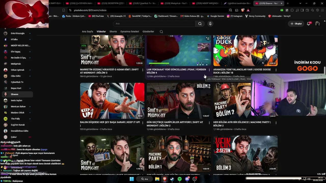The width and height of the screenshot is (326, 183).
Task: Open the itemAVM bookmark
Action: pyautogui.click(x=140, y=16)
